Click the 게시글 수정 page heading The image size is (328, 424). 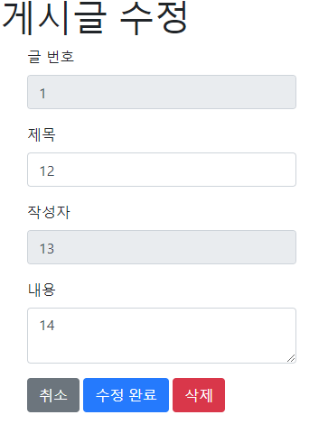click(x=95, y=18)
